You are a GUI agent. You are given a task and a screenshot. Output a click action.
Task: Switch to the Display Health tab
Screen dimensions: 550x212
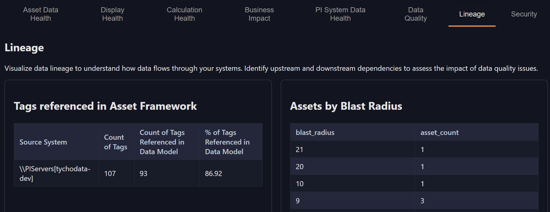[x=112, y=14]
